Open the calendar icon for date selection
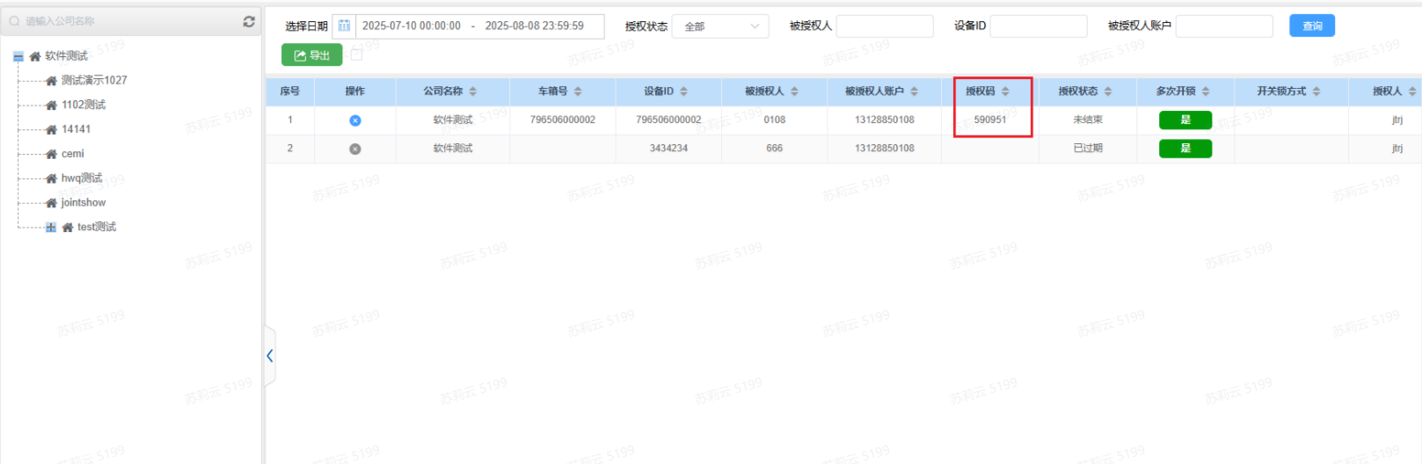The image size is (1422, 464). [344, 26]
